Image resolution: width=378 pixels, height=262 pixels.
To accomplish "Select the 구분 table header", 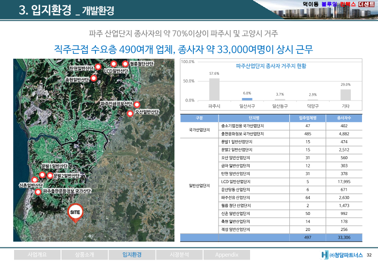I will 199,118.
